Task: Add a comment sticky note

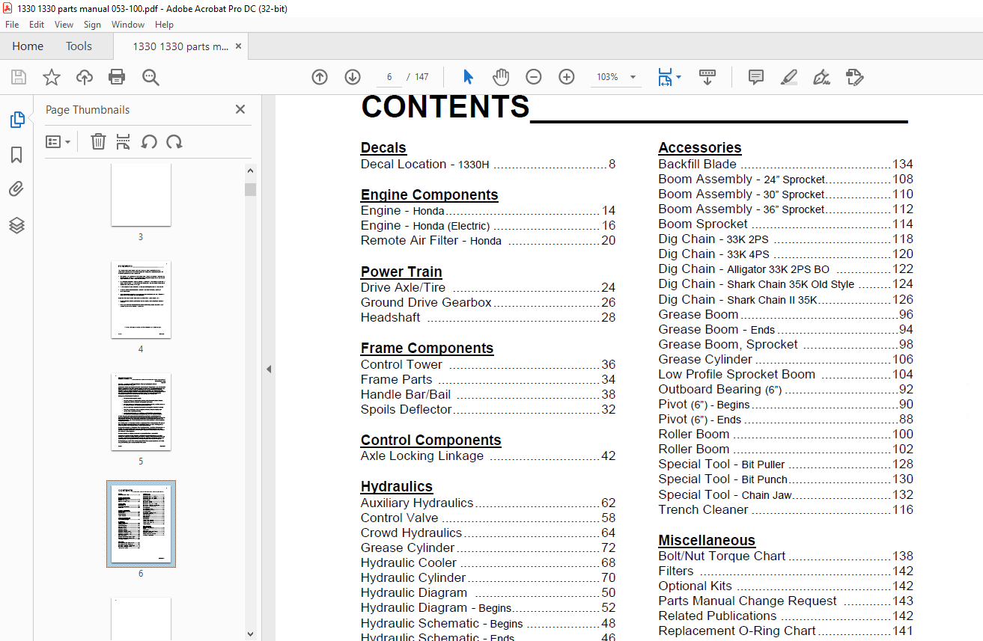Action: coord(756,77)
